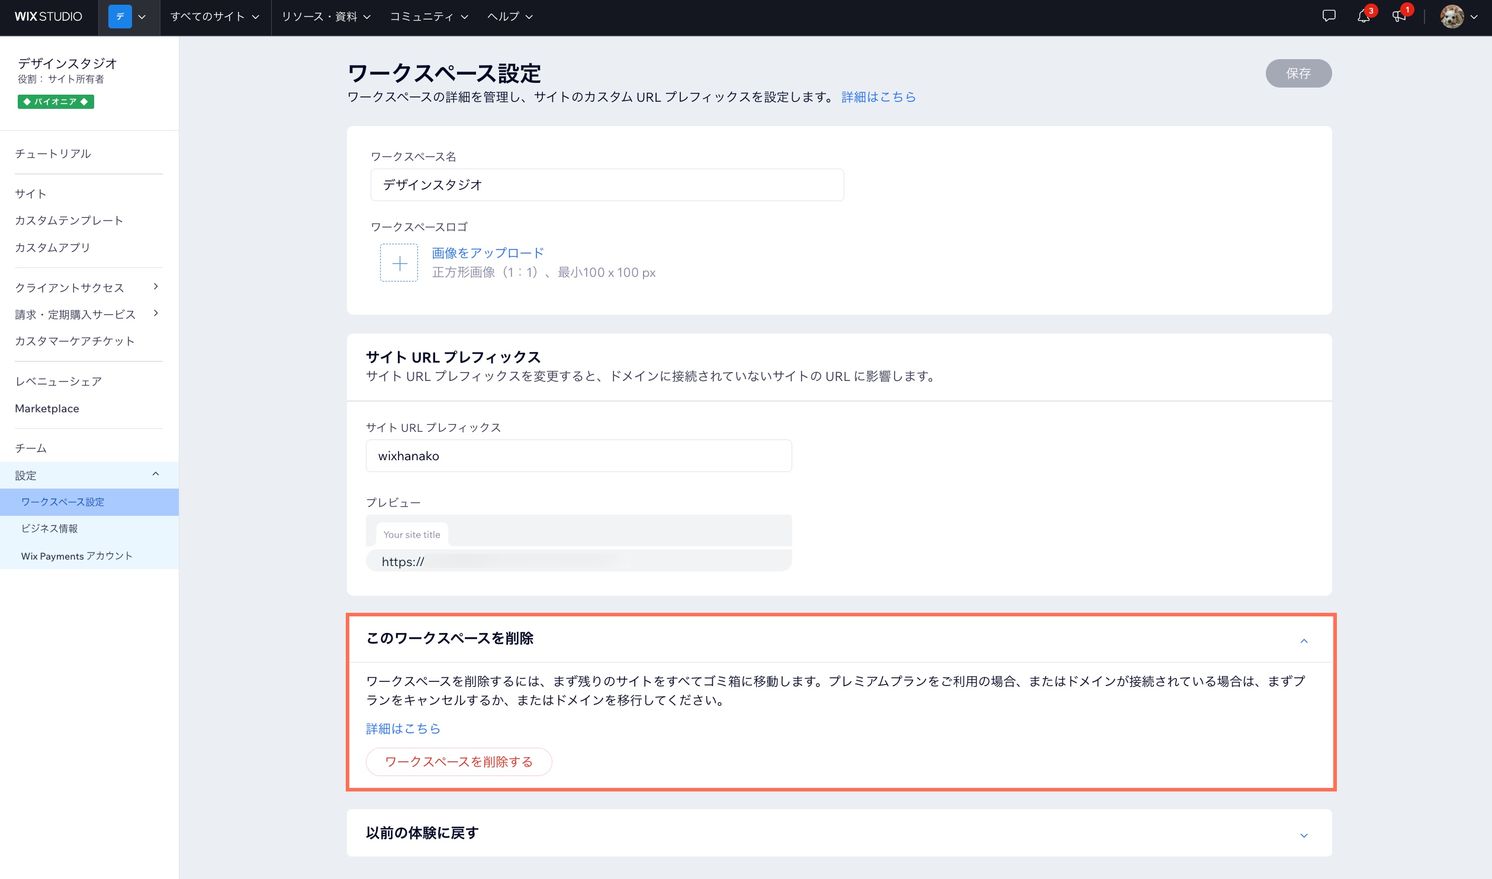
Task: Go to チュートリアル in sidebar
Action: [53, 153]
